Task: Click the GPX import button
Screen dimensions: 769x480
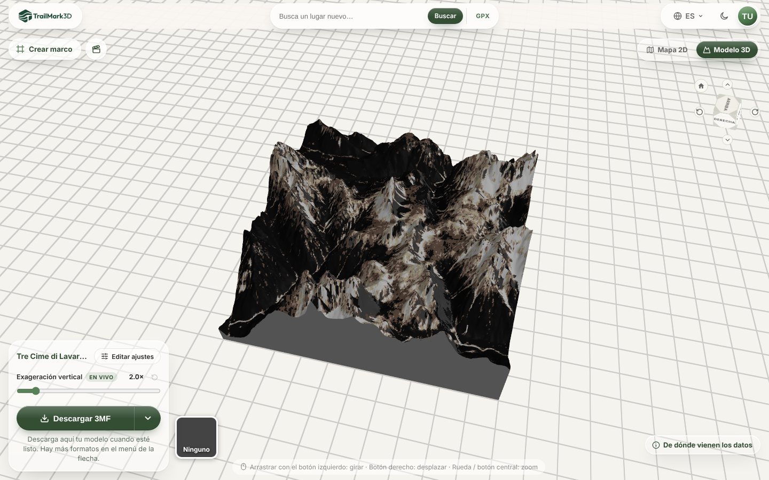Action: pyautogui.click(x=483, y=16)
